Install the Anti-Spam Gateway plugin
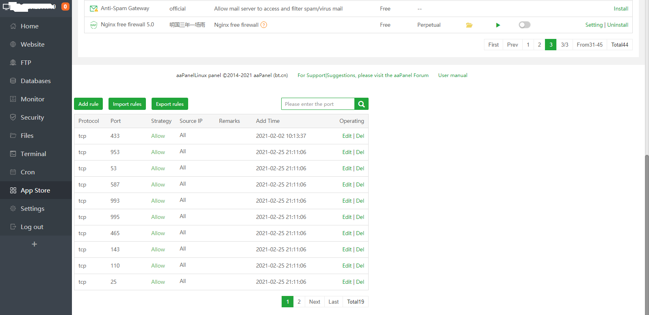Screen dimensions: 649x315 [x=621, y=9]
